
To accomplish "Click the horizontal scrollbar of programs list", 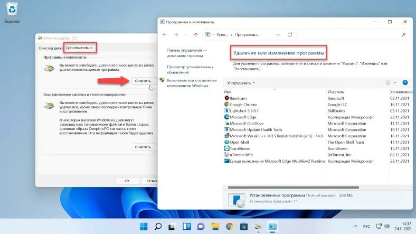I will 293,188.
